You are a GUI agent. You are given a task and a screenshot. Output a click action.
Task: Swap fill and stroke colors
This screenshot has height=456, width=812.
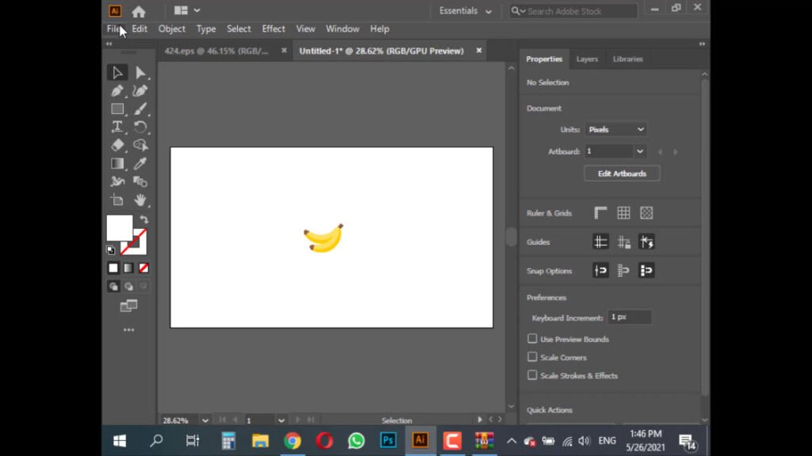144,220
